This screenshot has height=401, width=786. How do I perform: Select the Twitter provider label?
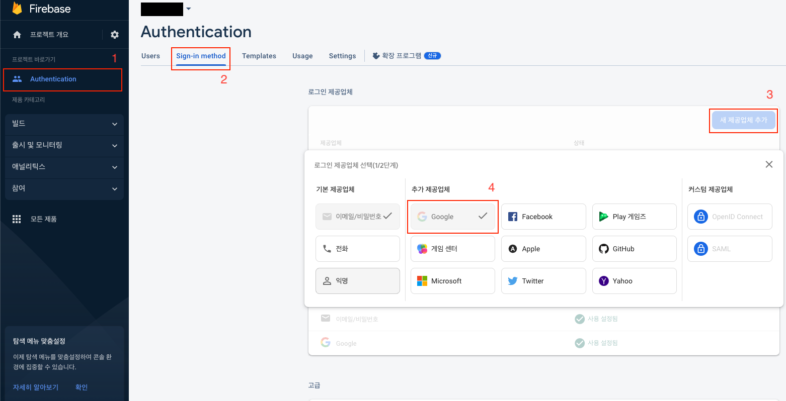[x=533, y=281]
